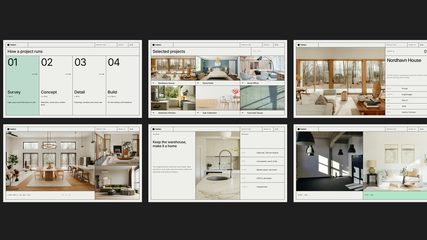Image resolution: width=427 pixels, height=240 pixels.
Task: Open the Vesterbro Kitchen photo
Action: coord(173,98)
